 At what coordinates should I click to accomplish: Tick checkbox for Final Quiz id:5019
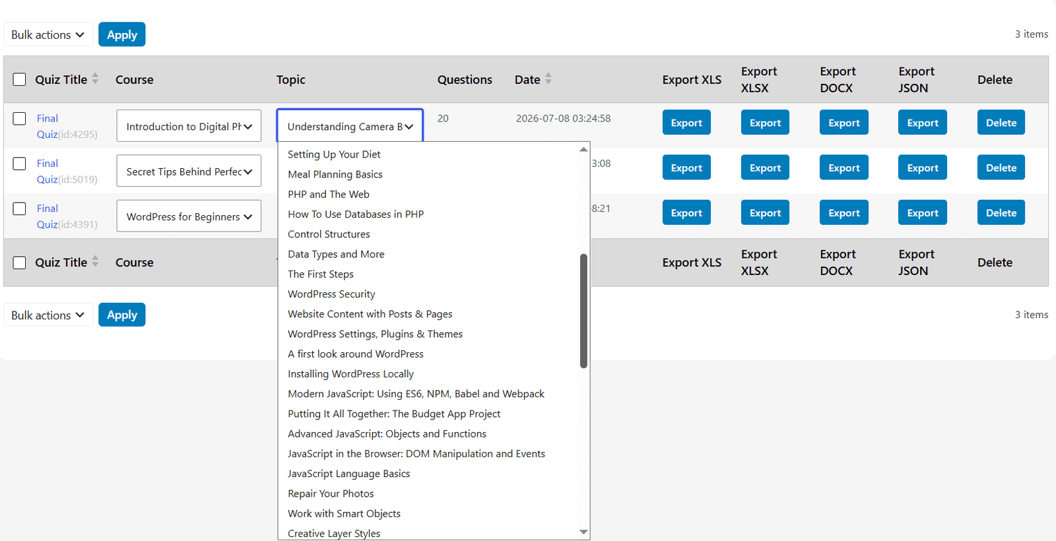(20, 164)
